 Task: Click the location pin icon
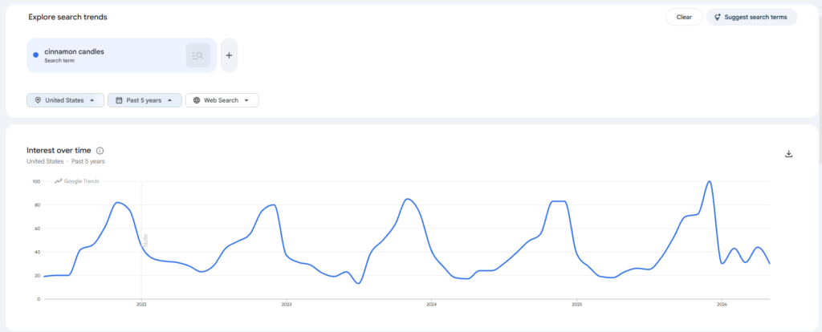click(38, 100)
